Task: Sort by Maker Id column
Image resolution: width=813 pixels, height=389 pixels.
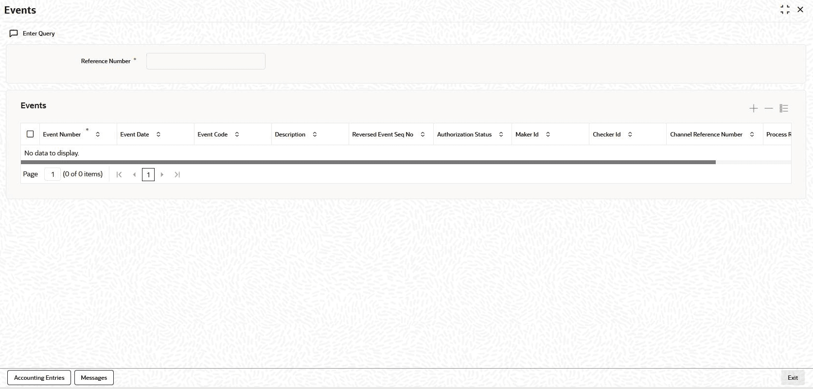Action: [548, 135]
